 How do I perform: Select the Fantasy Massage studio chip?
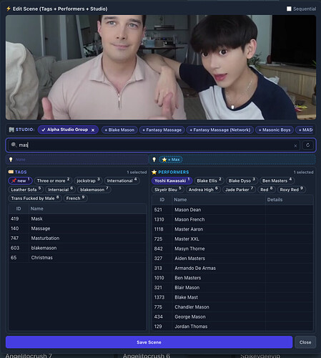coord(162,130)
